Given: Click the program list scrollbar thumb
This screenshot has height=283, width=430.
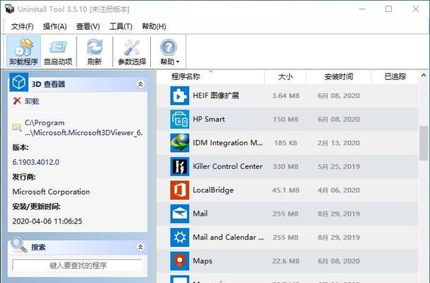Looking at the screenshot, I should pos(424,143).
